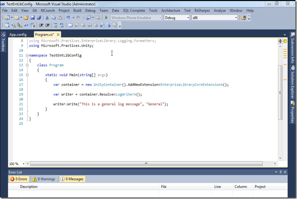Screen dimensions: 297x199
Task: Click the editor horizontal scrollbar thumb
Action: tap(146, 164)
